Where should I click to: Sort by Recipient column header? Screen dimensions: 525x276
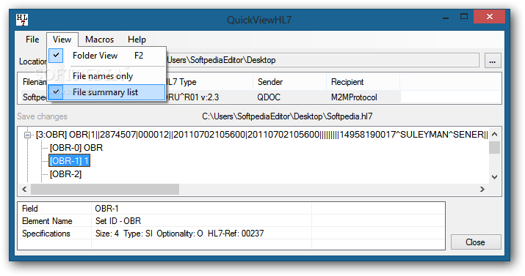pyautogui.click(x=363, y=82)
